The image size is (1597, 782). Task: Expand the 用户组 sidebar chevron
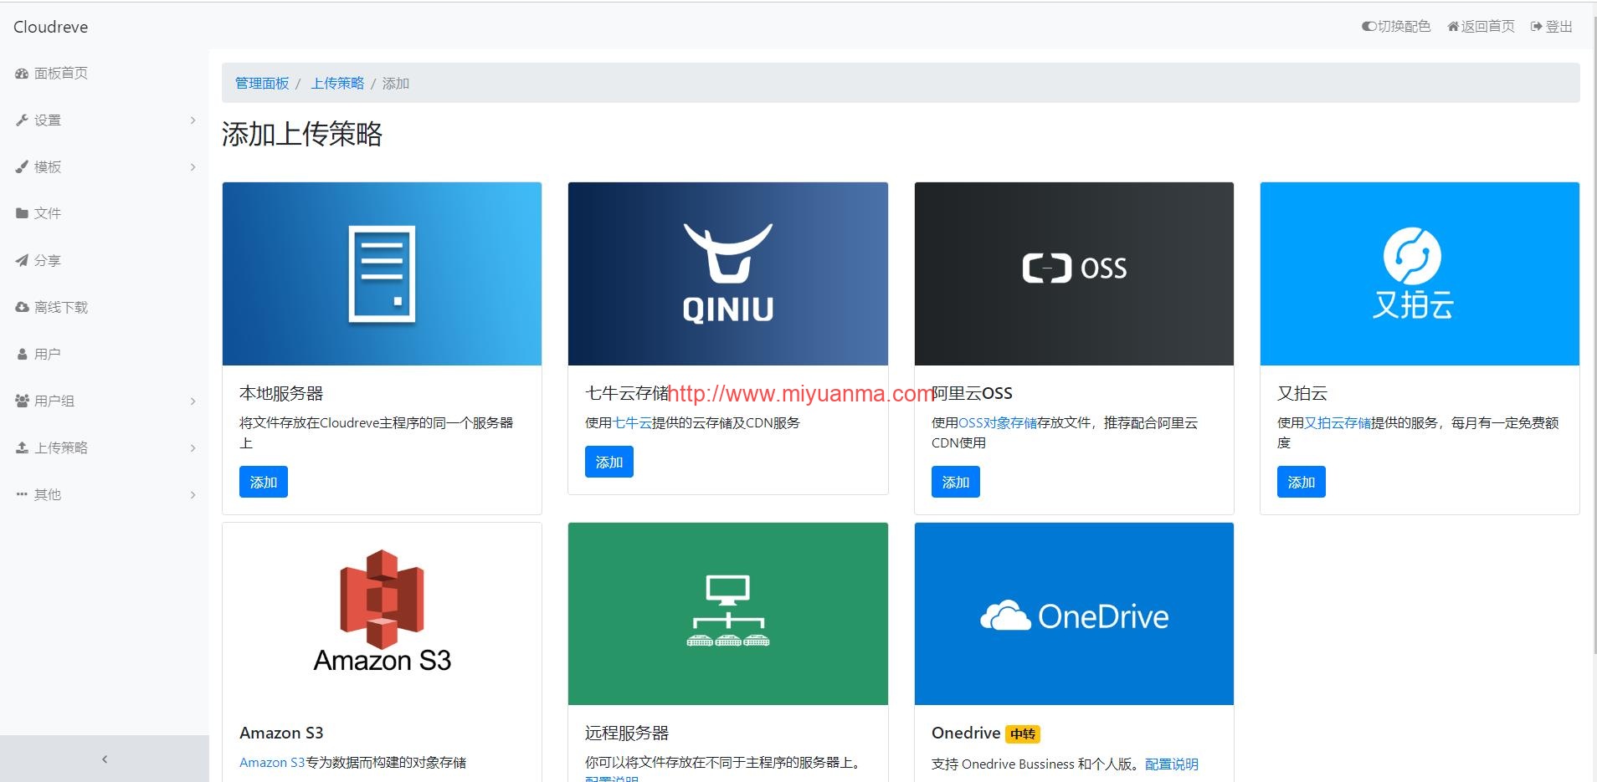tap(193, 401)
